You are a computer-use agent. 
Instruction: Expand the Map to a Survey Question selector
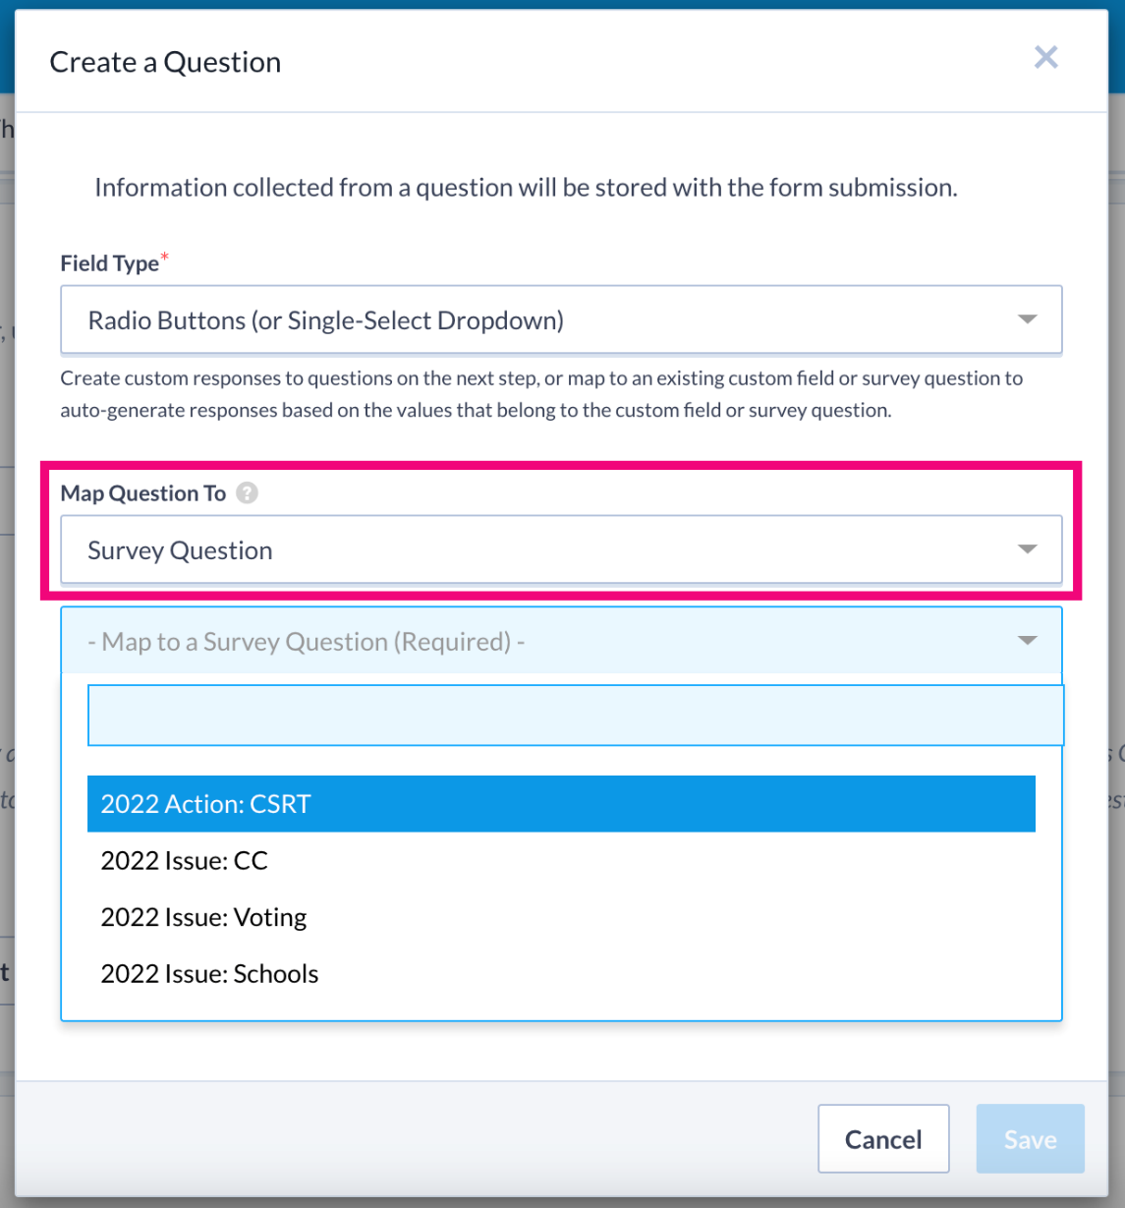(561, 640)
